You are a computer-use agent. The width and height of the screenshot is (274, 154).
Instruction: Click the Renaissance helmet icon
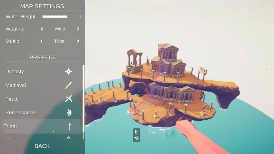click(x=69, y=113)
